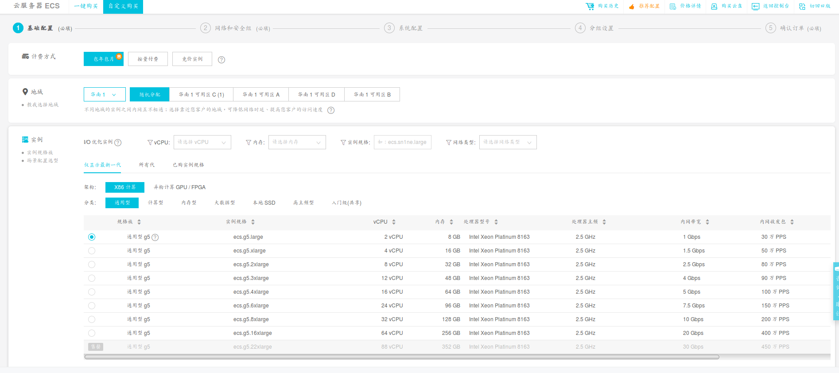Choose 按量付费 billing method

click(148, 59)
